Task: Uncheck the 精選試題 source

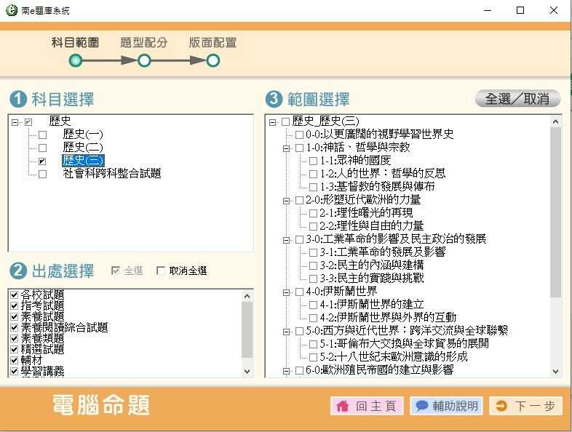Action: tap(15, 349)
